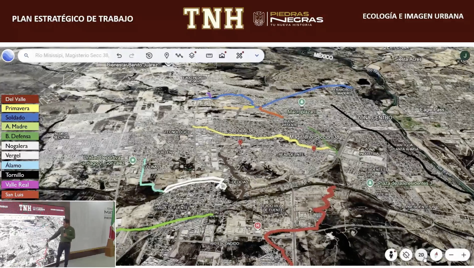This screenshot has width=474, height=268.
Task: Select the Primavera yellow legend swatch
Action: (20, 108)
